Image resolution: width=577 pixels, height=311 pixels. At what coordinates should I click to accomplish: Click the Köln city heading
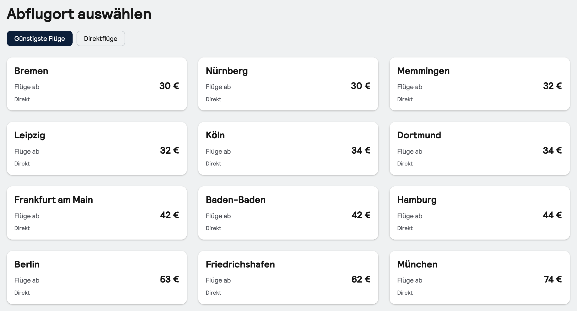point(215,135)
